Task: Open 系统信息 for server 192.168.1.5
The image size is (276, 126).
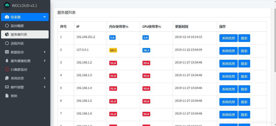Action: point(228,102)
